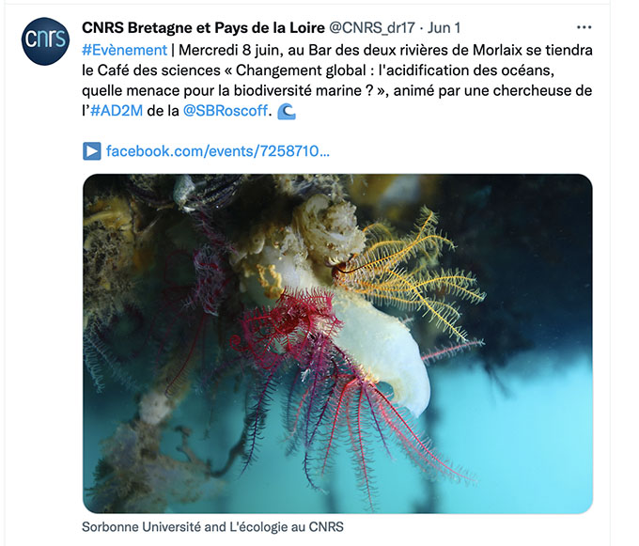Click the wave emoji after SBRoscoff
The width and height of the screenshot is (639, 546).
click(287, 111)
